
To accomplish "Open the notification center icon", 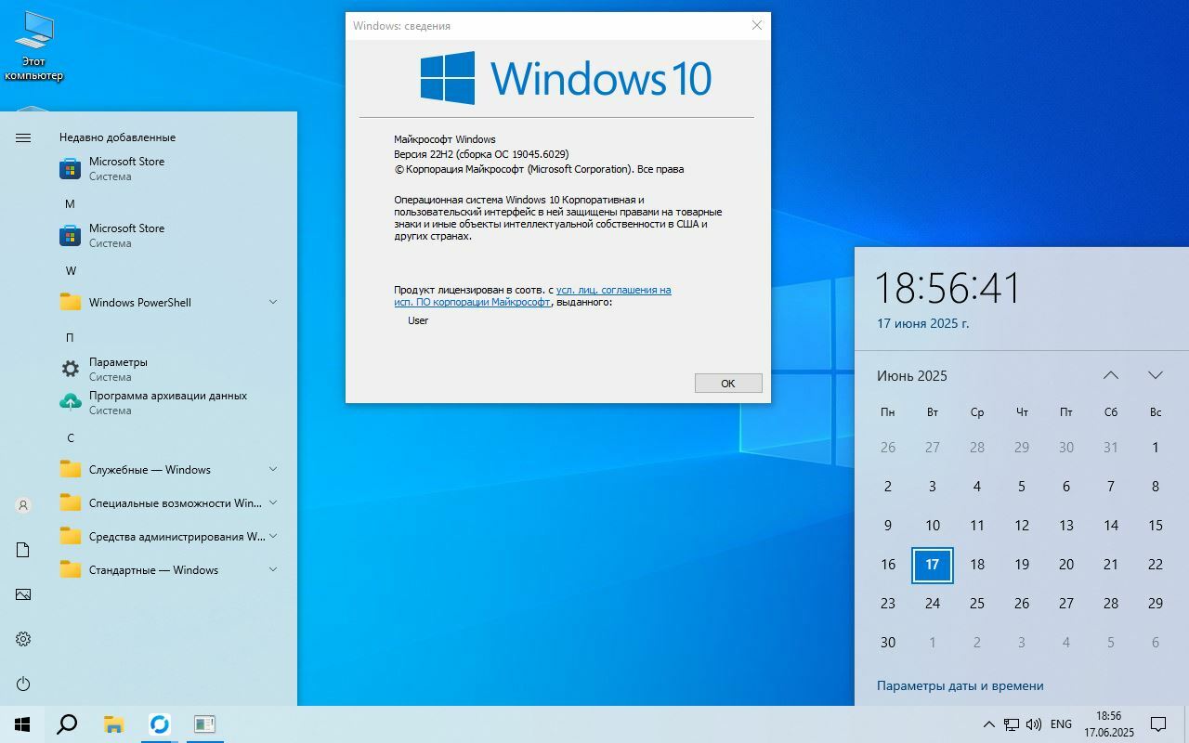I will 1158,724.
